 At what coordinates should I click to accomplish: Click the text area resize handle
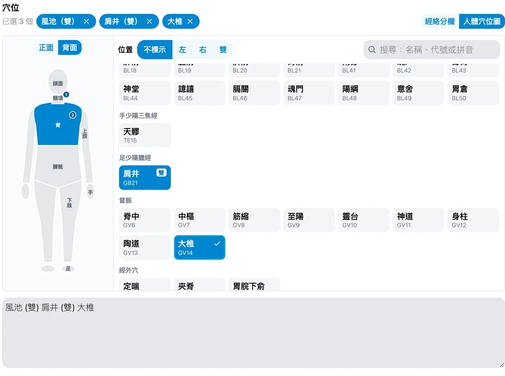(502, 365)
